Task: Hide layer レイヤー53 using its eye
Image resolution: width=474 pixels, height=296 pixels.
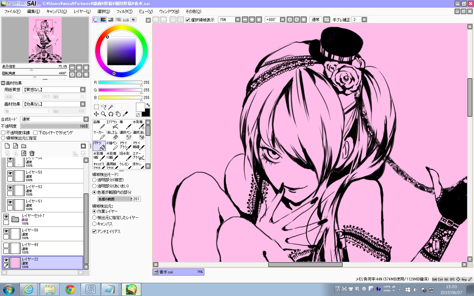Action: (10, 173)
